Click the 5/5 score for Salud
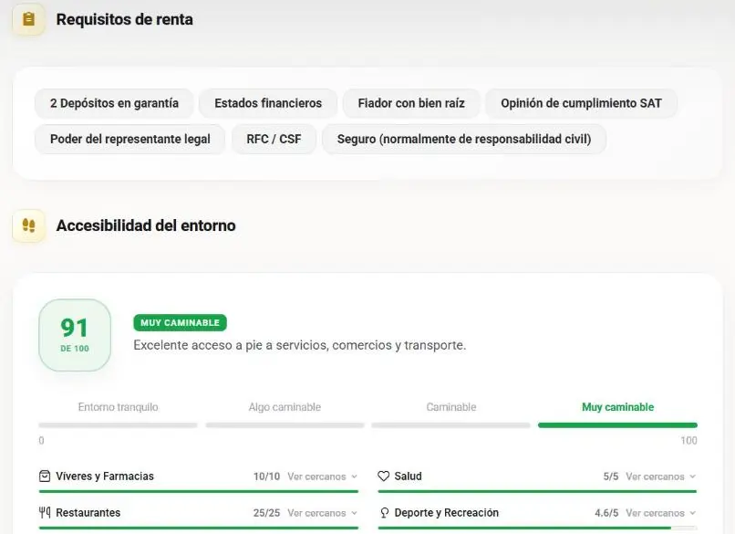The height and width of the screenshot is (534, 735). click(x=611, y=476)
